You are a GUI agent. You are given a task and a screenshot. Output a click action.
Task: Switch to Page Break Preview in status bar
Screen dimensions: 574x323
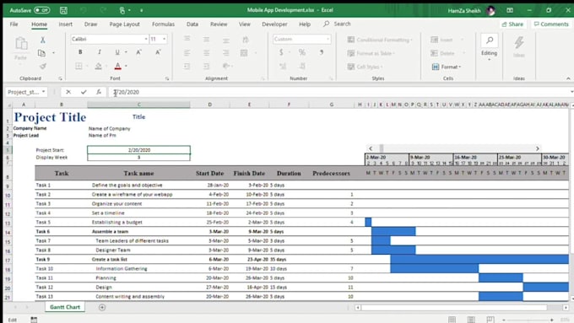pyautogui.click(x=490, y=320)
